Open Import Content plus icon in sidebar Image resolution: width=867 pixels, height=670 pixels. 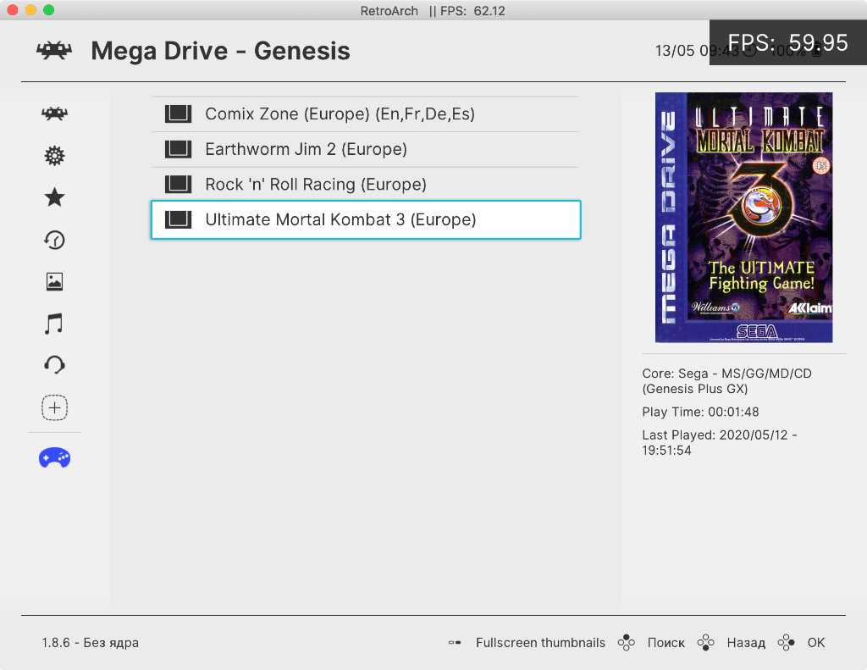click(54, 407)
